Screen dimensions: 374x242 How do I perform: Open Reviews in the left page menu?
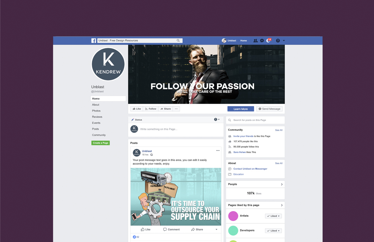tap(97, 117)
